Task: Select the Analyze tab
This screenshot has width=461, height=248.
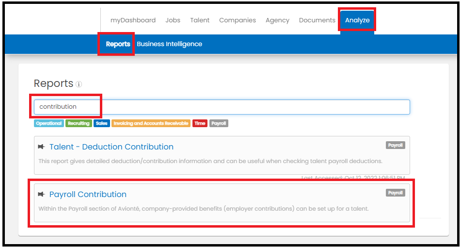Action: pos(357,20)
